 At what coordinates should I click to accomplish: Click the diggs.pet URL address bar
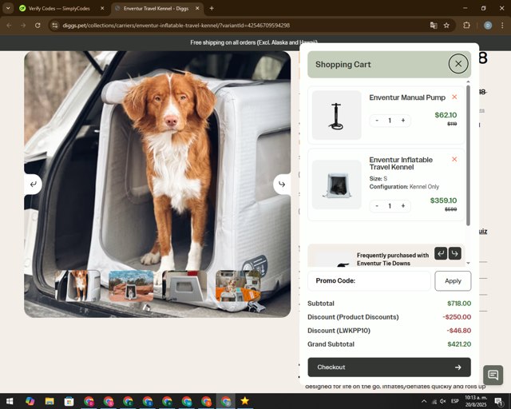[x=176, y=26]
